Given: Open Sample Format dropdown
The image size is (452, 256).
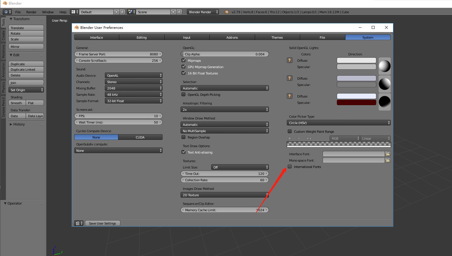Looking at the screenshot, I should coord(134,101).
